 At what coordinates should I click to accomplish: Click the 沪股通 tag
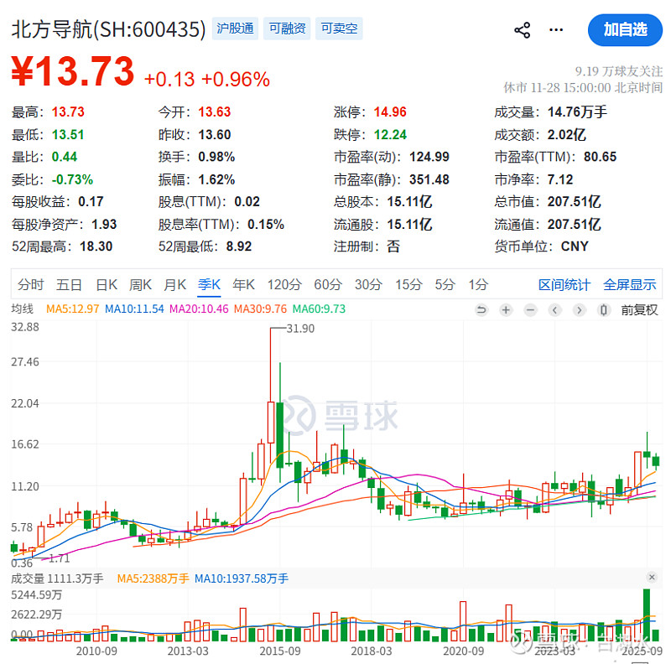(x=235, y=29)
